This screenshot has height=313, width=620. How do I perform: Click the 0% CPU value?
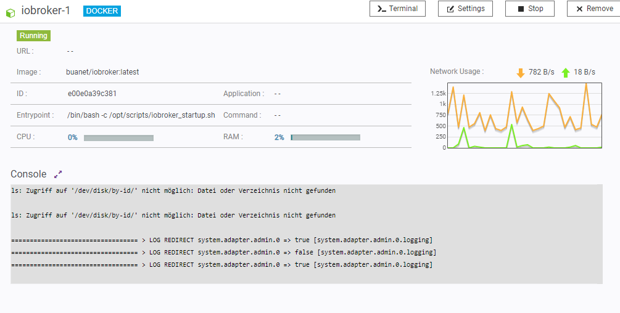coord(73,137)
